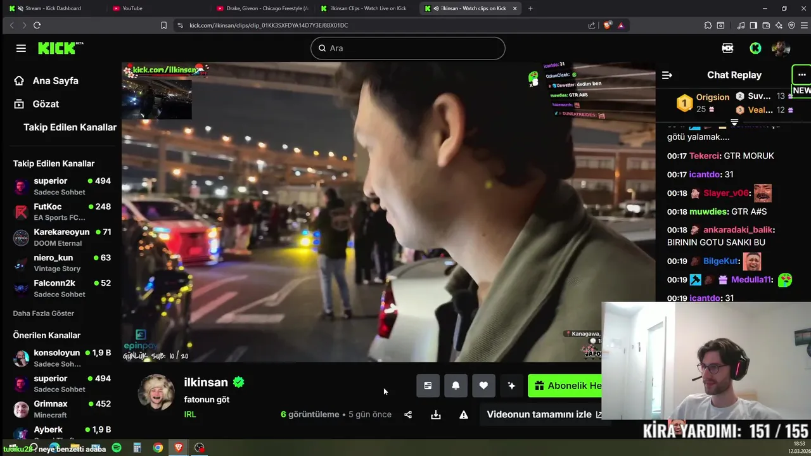Click share icon in address bar
The height and width of the screenshot is (456, 811).
tap(592, 25)
